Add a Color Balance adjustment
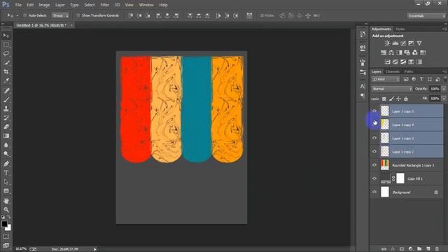 391,52
